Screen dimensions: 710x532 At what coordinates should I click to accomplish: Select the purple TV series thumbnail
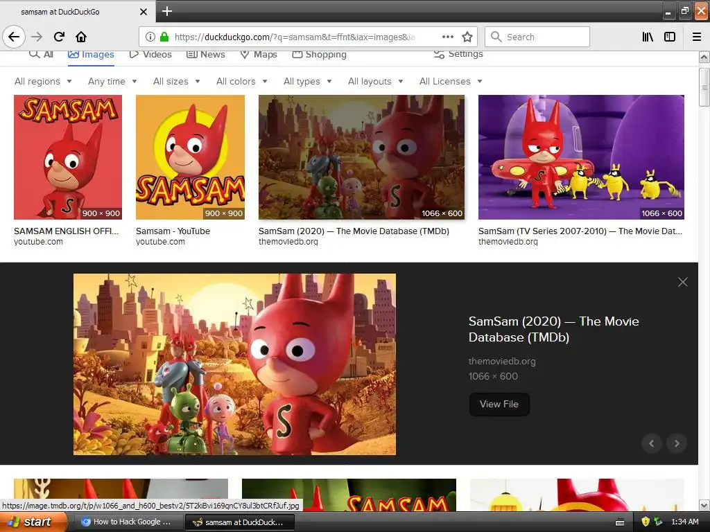point(581,157)
